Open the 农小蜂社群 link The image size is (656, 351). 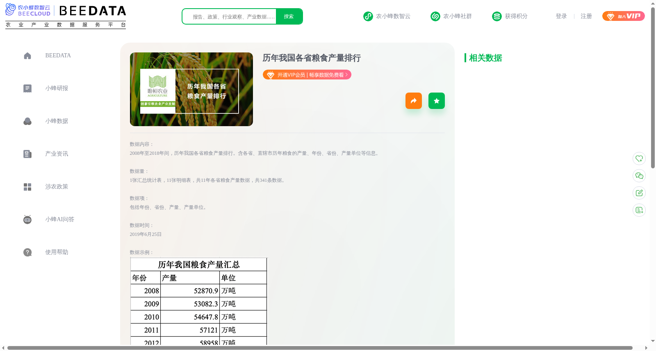coord(458,16)
